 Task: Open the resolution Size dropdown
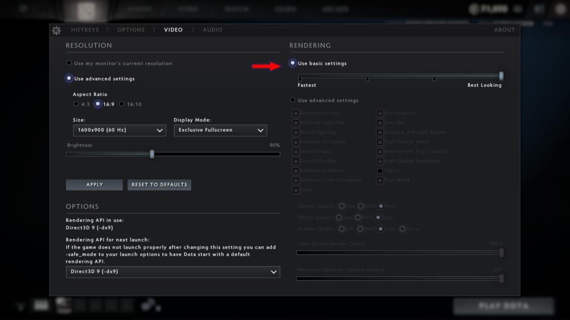119,130
